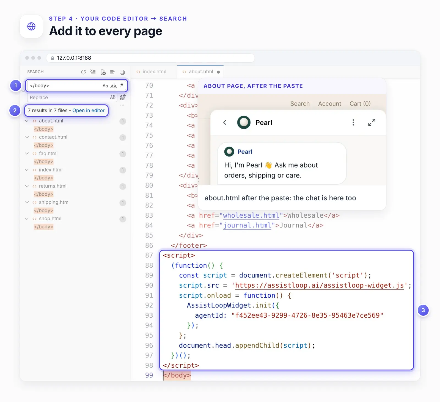Collapse index.html search result group

coord(27,170)
